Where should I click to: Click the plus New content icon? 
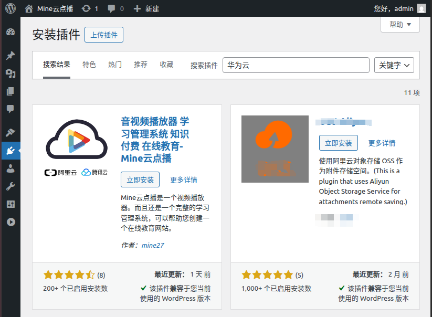click(137, 9)
